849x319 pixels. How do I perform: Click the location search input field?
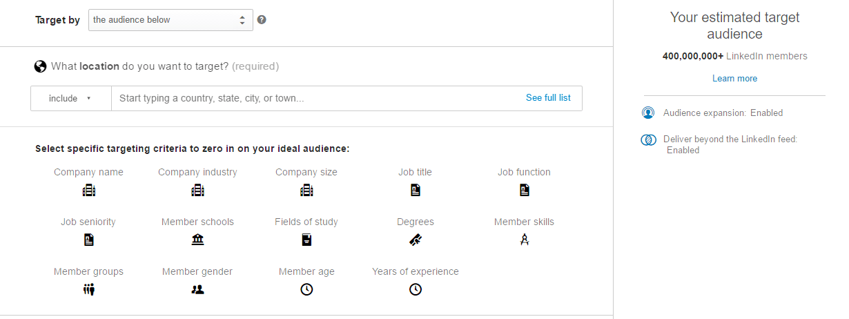click(318, 98)
